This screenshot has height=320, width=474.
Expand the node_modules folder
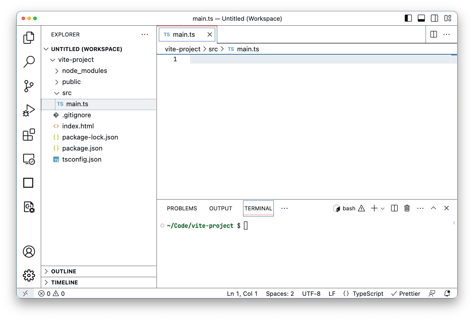pyautogui.click(x=85, y=71)
